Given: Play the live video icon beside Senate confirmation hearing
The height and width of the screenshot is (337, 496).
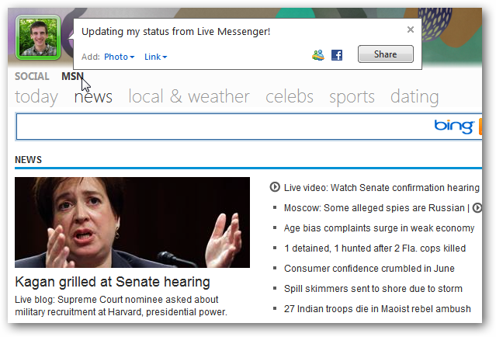Looking at the screenshot, I should click(x=275, y=187).
